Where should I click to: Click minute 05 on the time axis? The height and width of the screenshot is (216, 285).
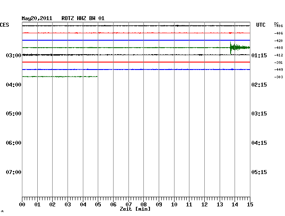coord(98,205)
